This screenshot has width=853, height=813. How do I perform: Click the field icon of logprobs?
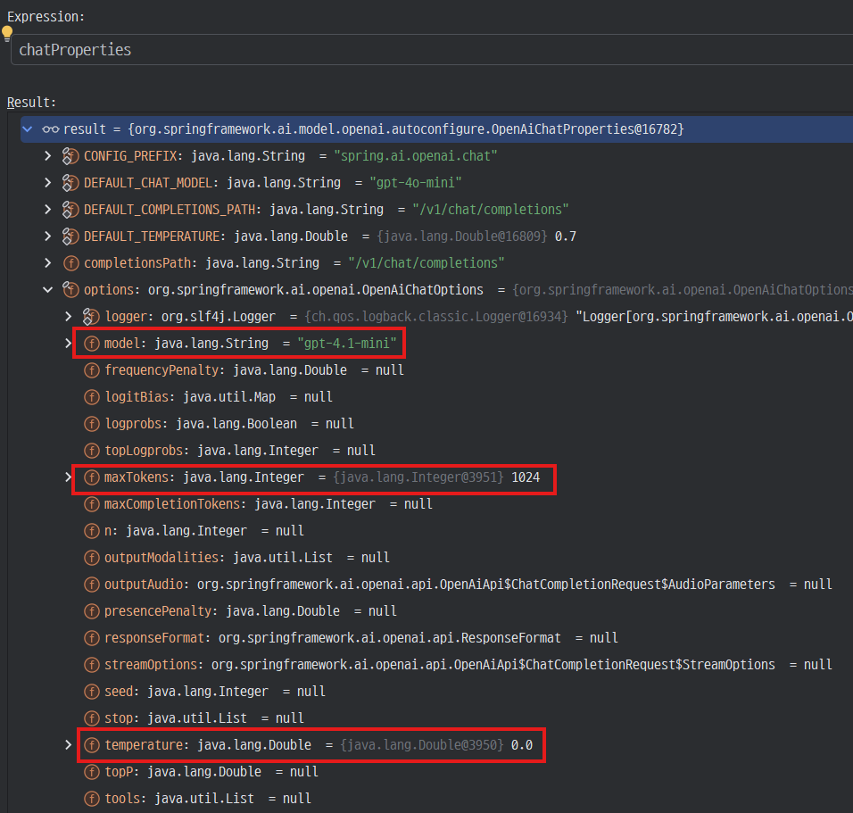[x=91, y=423]
